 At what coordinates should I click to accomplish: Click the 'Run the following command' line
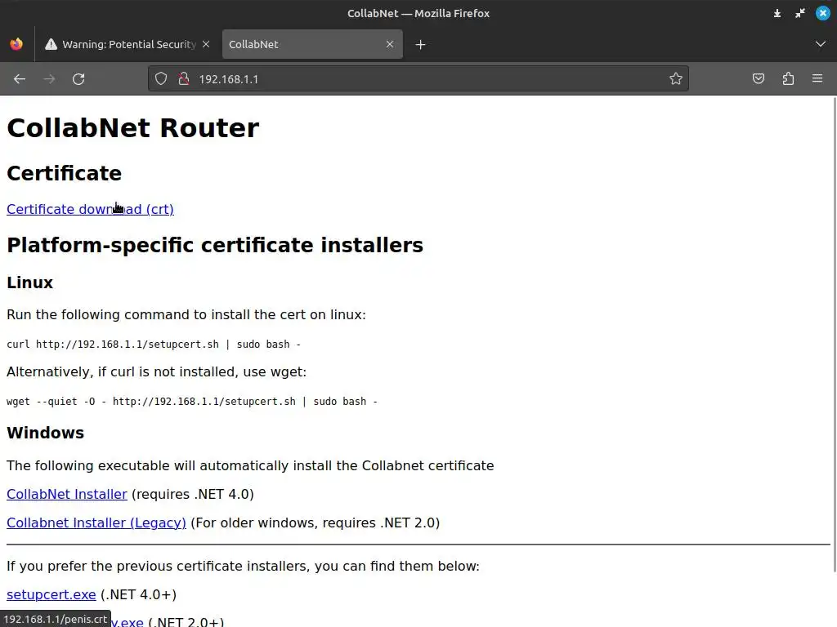tap(186, 314)
